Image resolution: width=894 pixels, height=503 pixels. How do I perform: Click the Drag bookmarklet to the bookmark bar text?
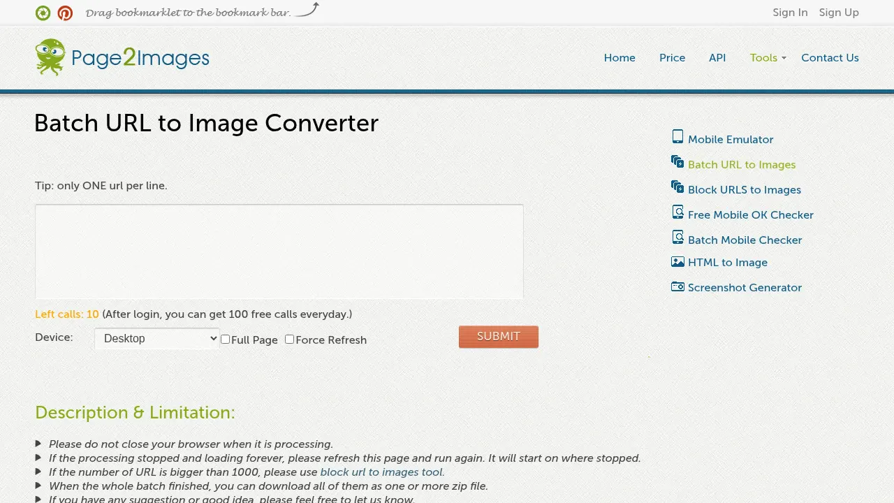coord(188,13)
